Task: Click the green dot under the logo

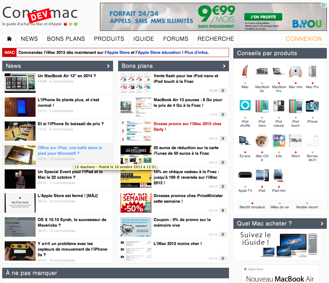Action: (76, 24)
